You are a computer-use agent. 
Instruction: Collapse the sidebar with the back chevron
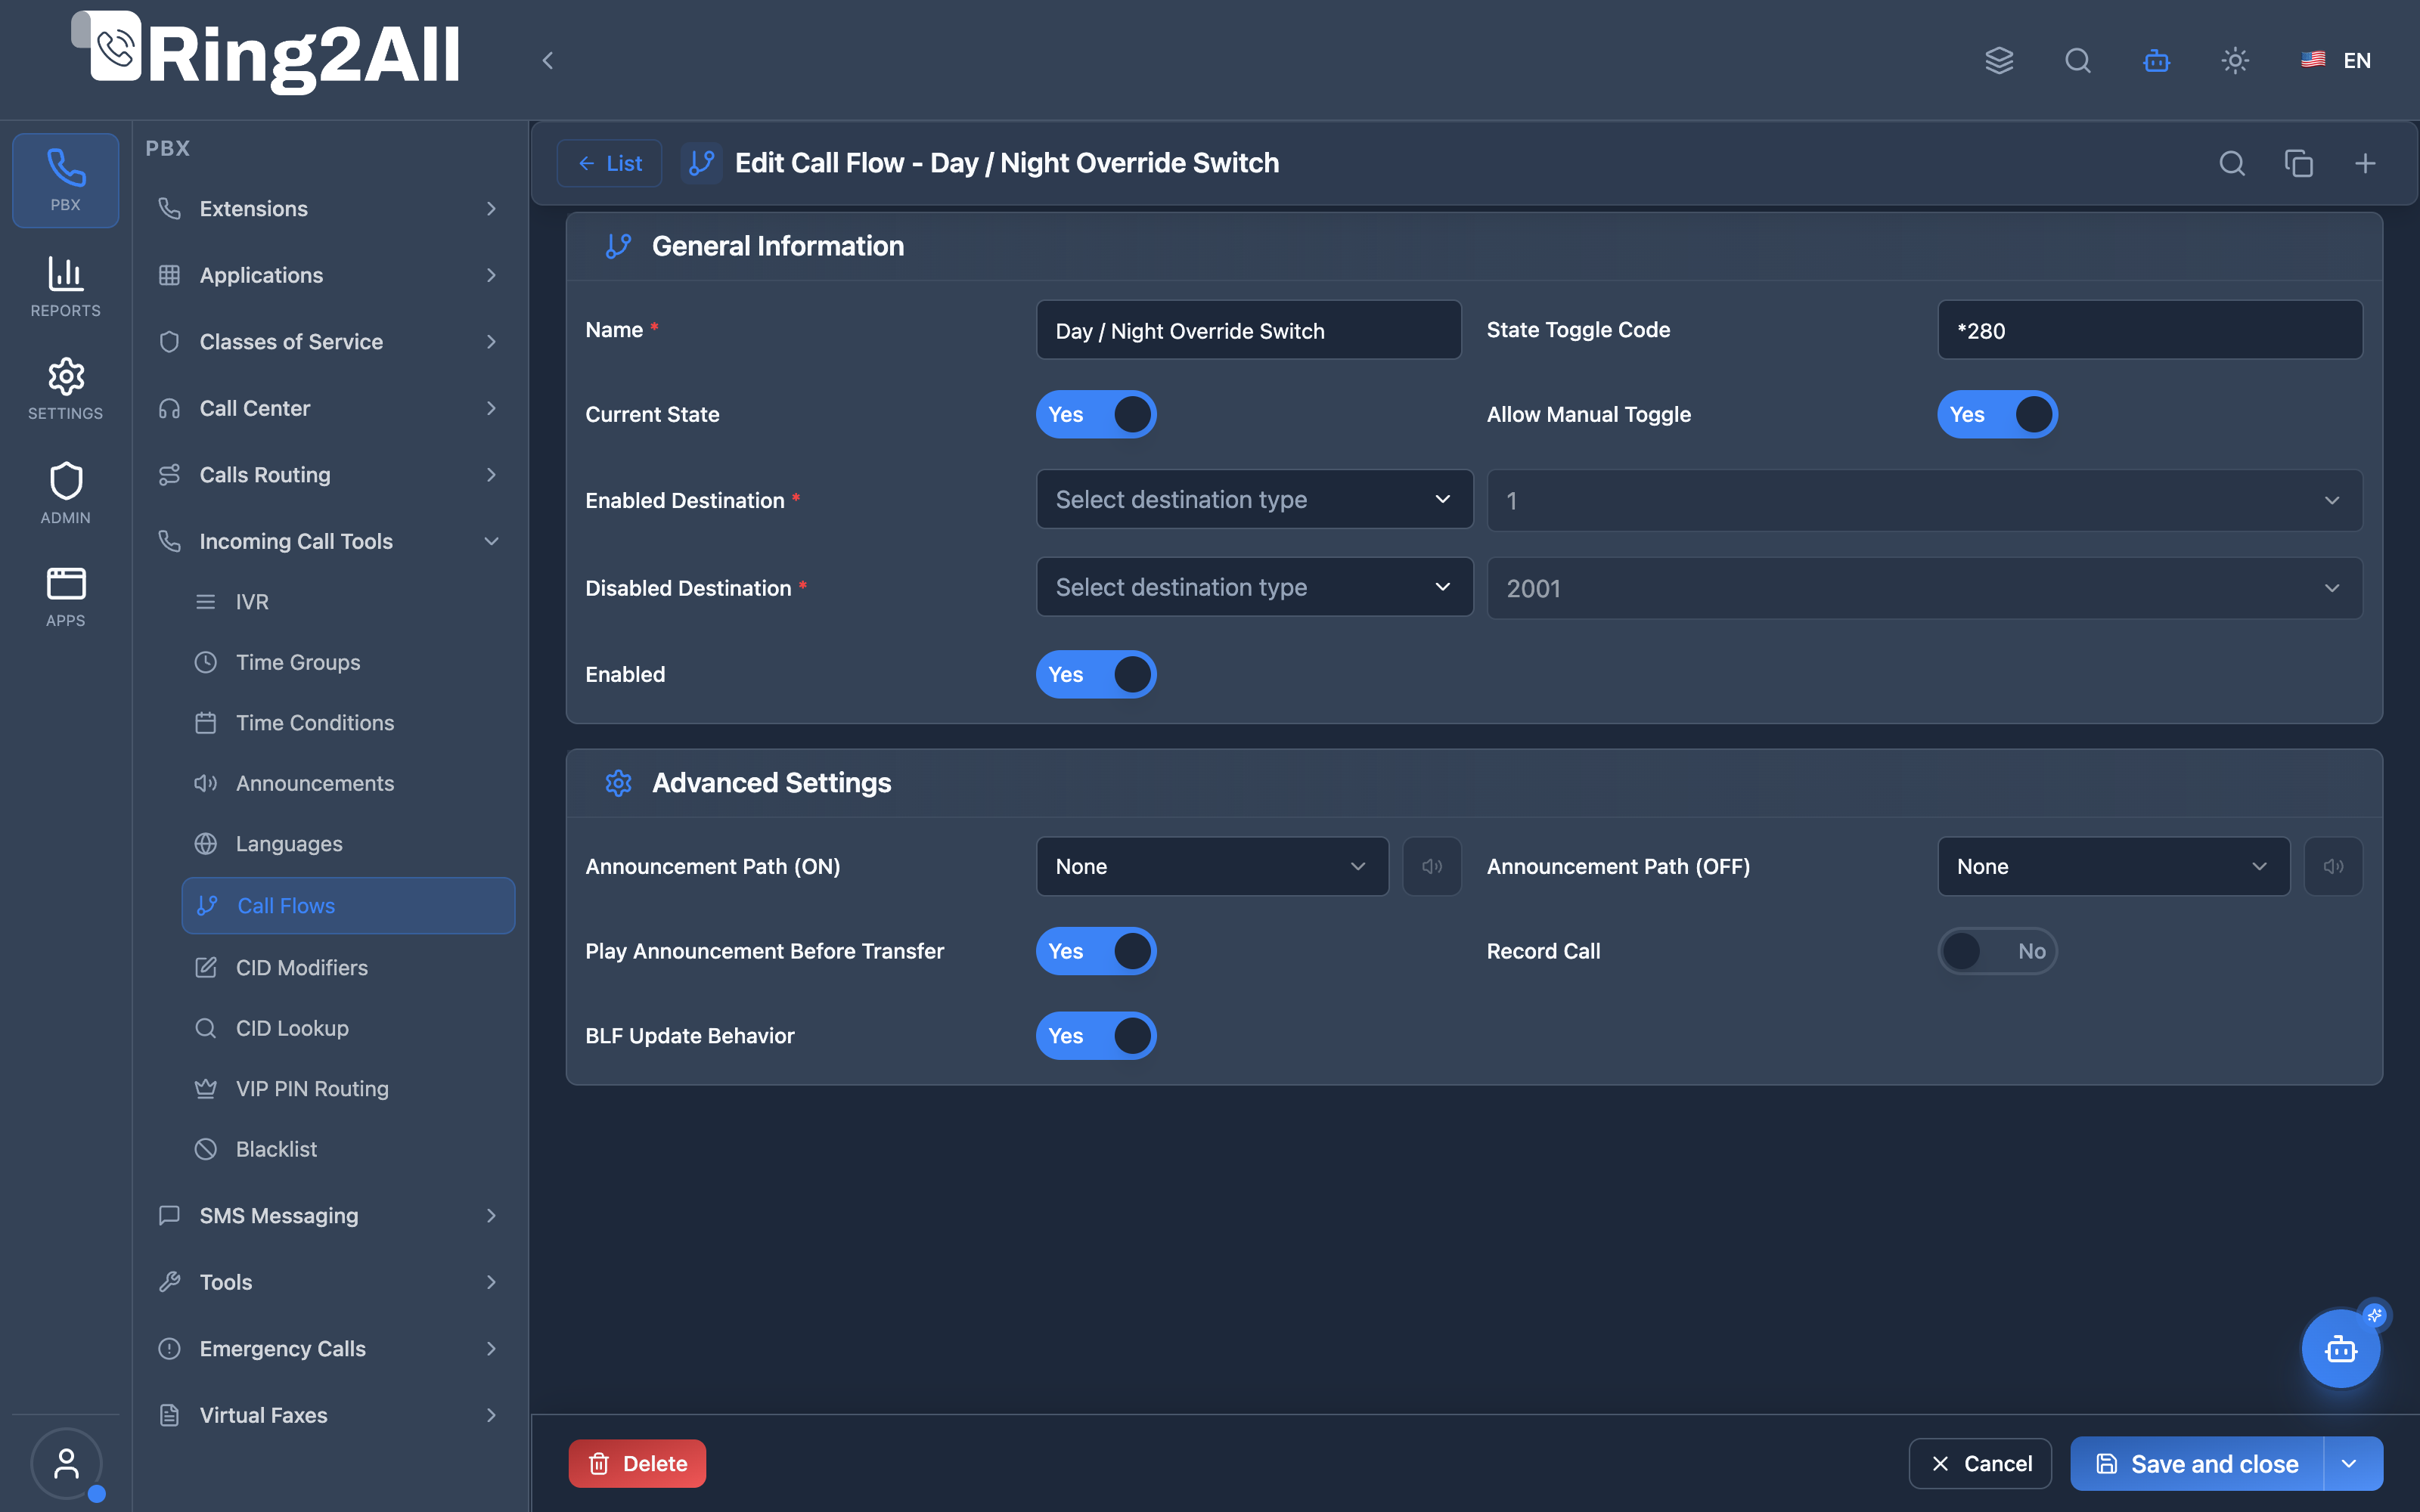point(547,60)
